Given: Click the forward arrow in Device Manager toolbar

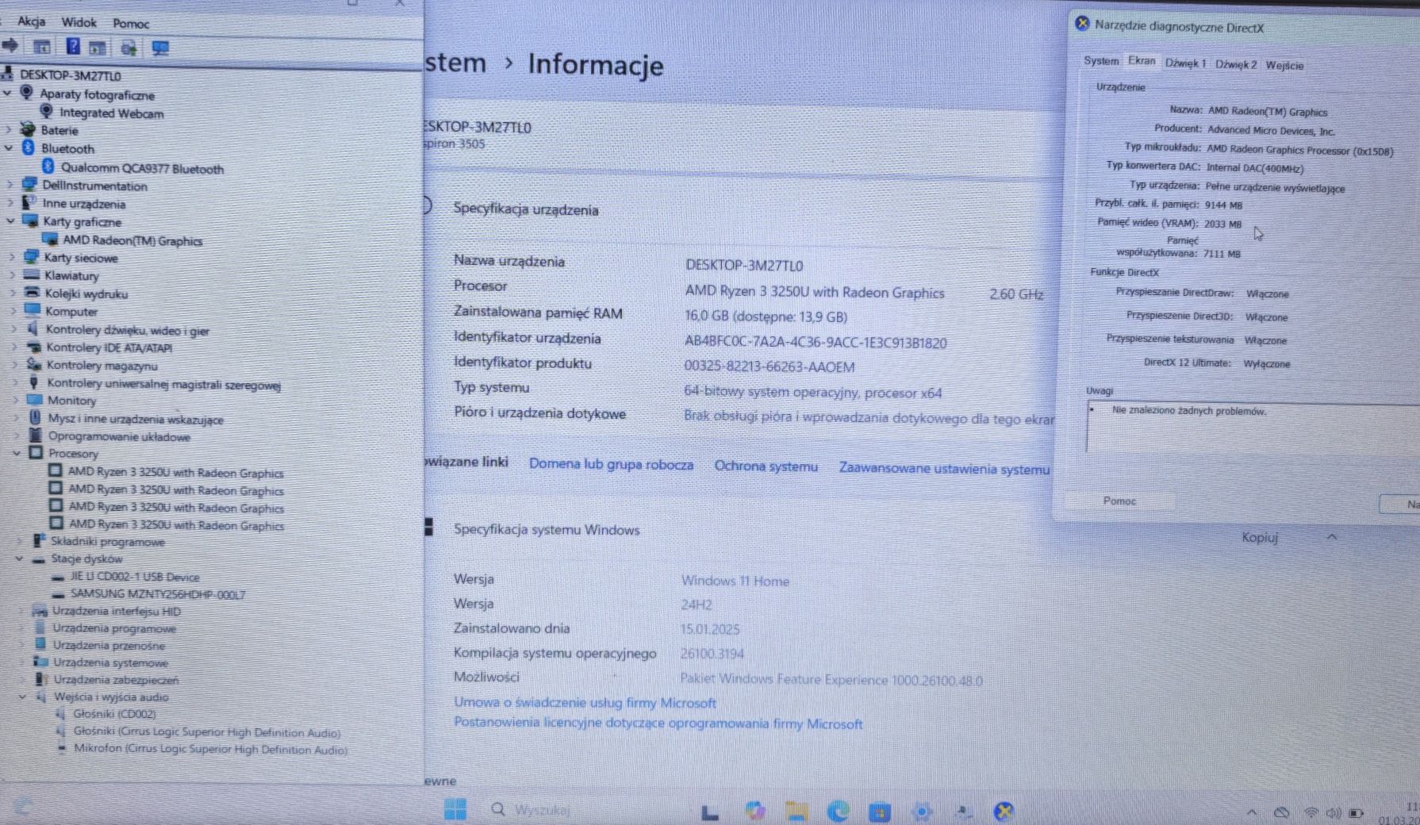Looking at the screenshot, I should click(x=10, y=46).
